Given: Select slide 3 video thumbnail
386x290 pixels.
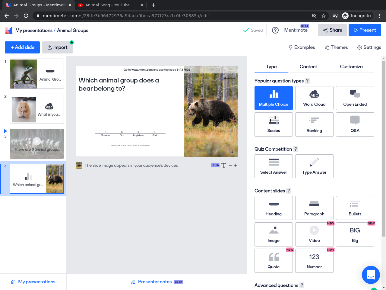Looking at the screenshot, I should coord(37,144).
